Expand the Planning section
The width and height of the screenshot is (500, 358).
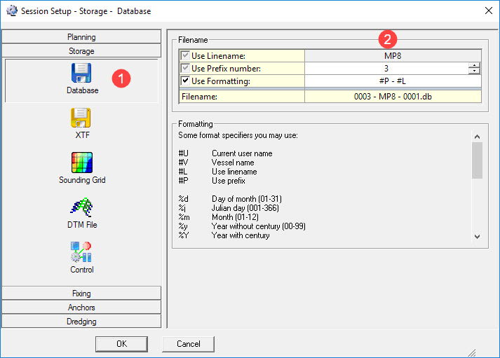pos(81,37)
